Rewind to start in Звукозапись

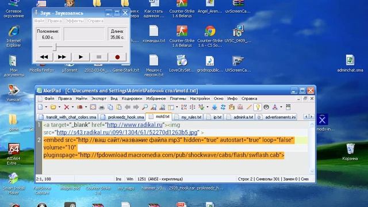[44, 57]
